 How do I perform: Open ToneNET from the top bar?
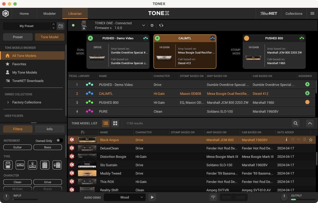[x=268, y=13]
